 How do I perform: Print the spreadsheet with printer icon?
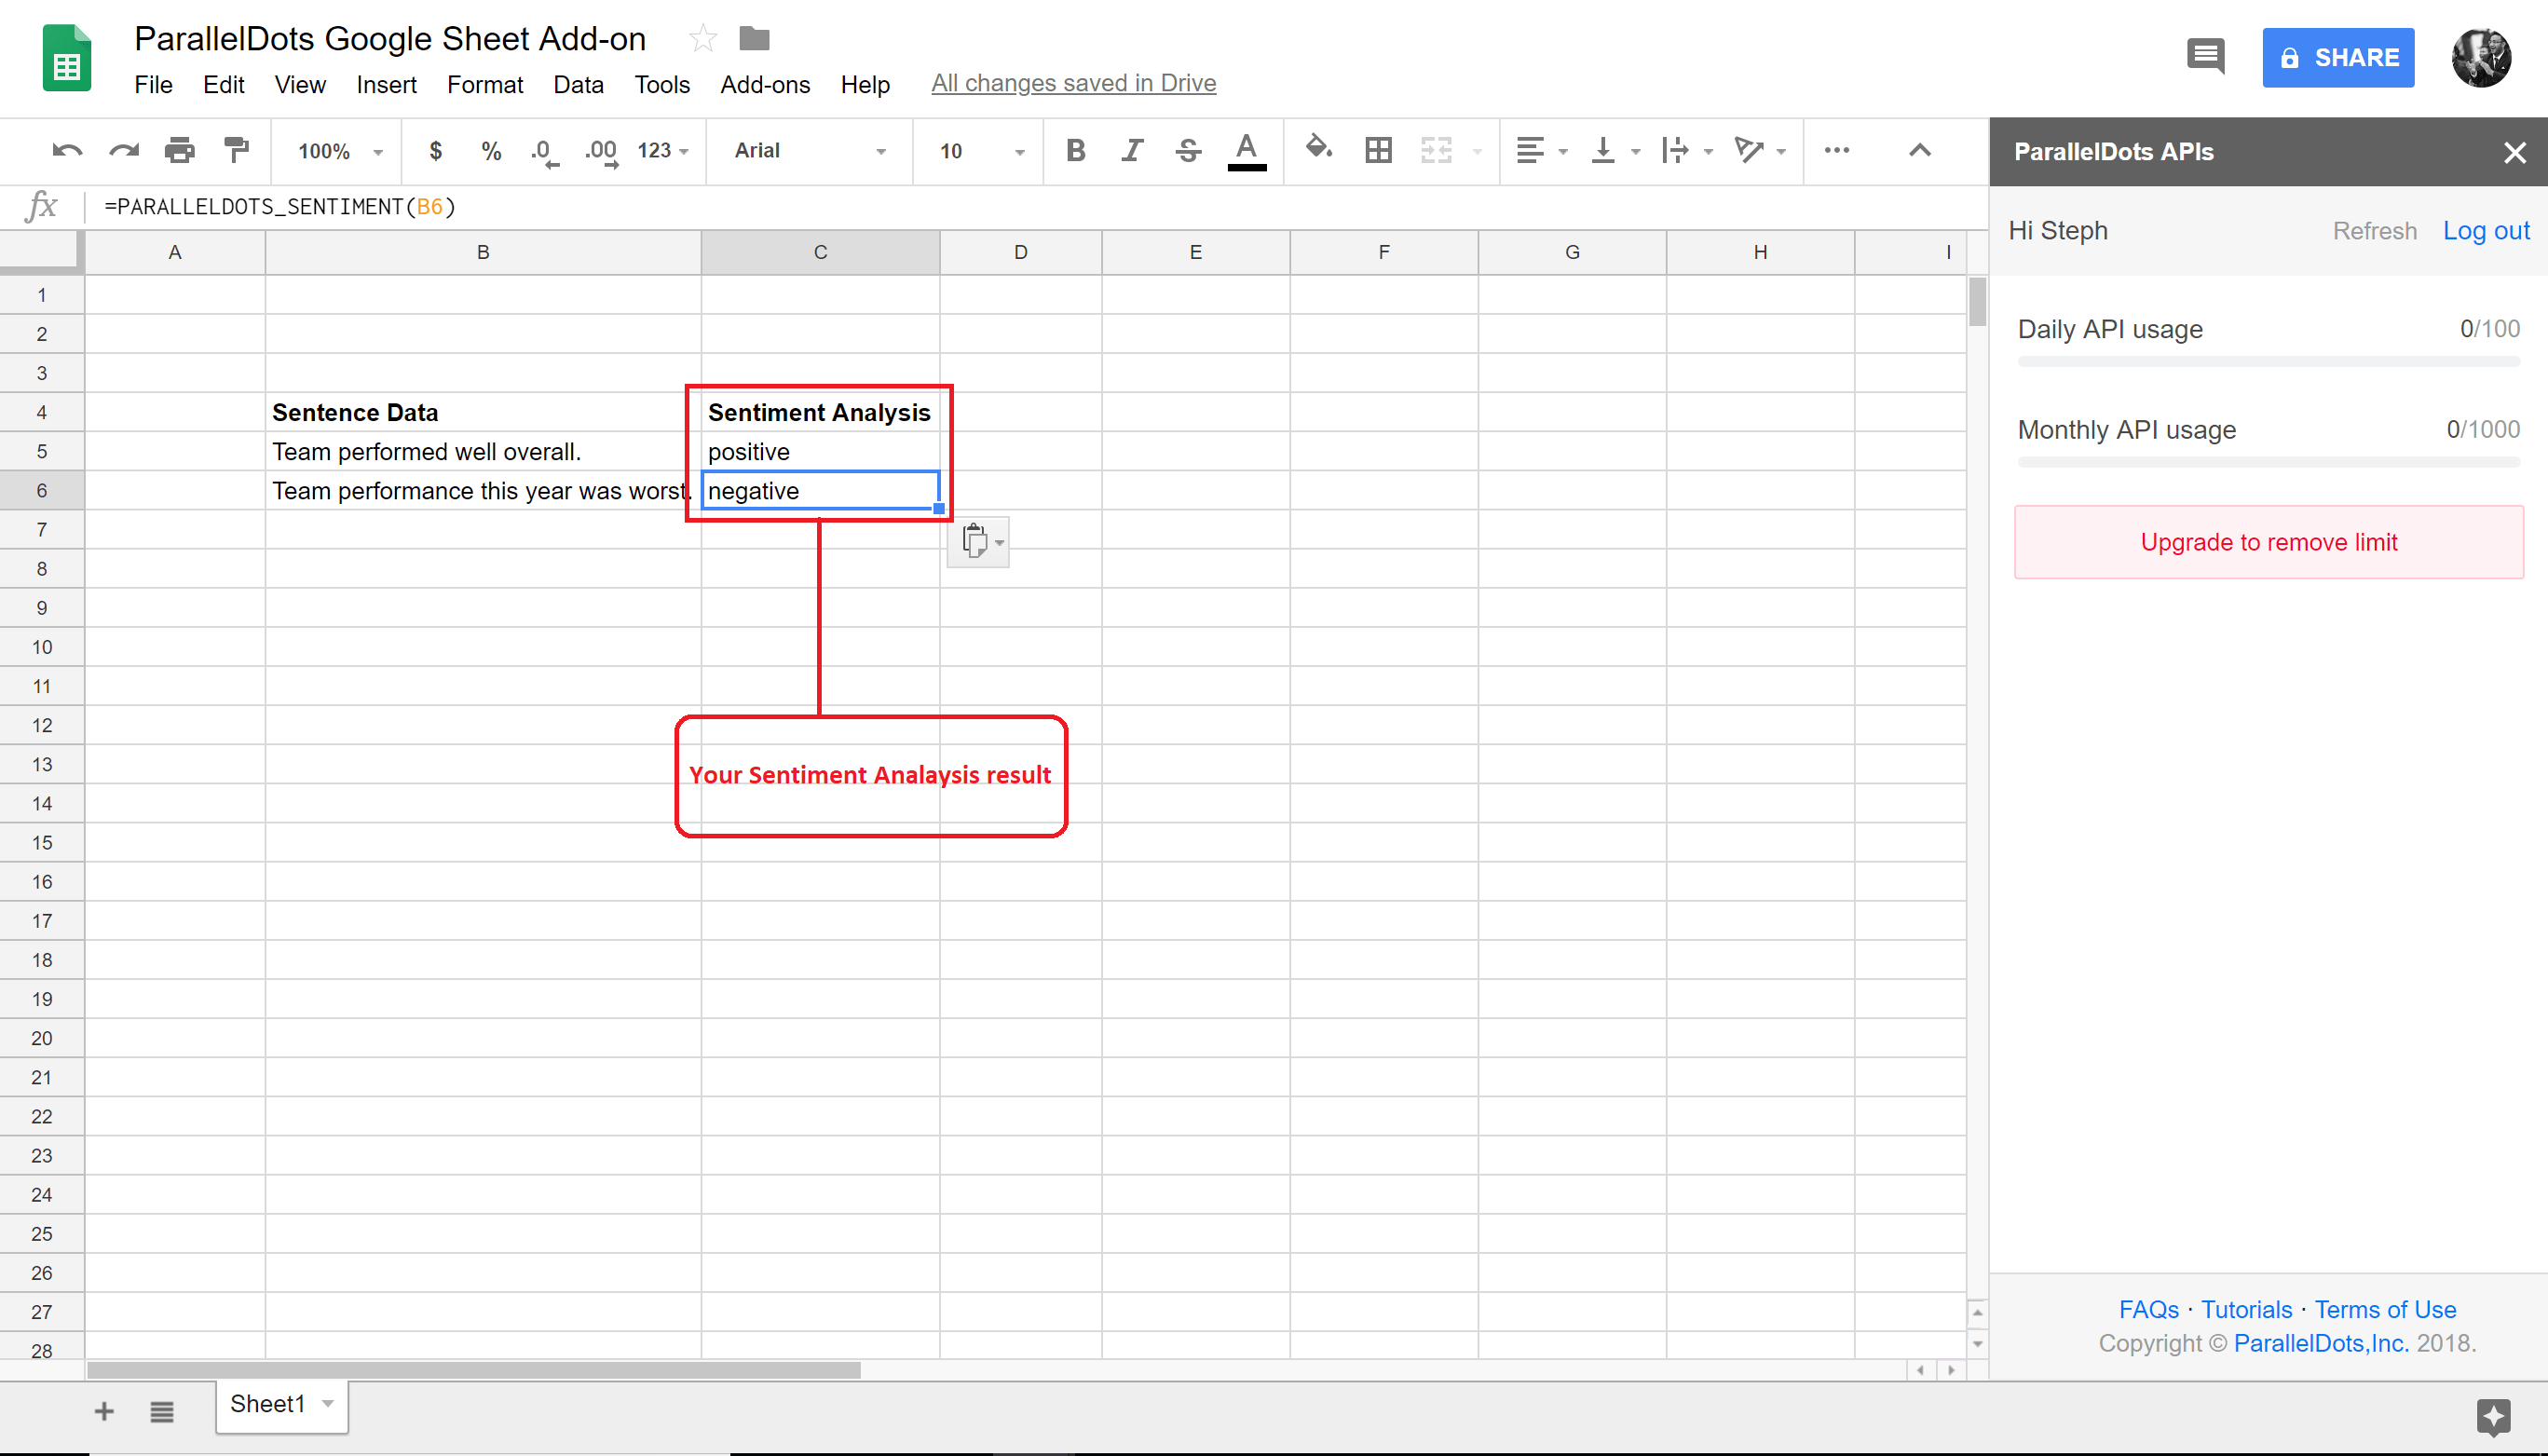click(180, 151)
